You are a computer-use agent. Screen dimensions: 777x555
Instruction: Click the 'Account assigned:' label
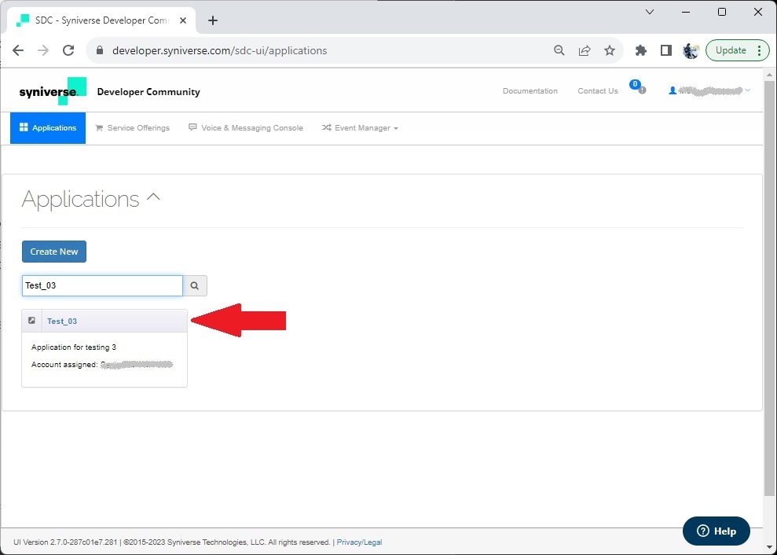point(64,365)
